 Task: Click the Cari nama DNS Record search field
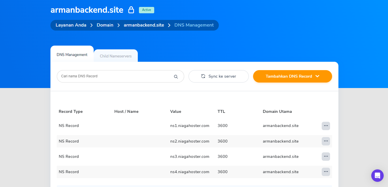click(115, 76)
